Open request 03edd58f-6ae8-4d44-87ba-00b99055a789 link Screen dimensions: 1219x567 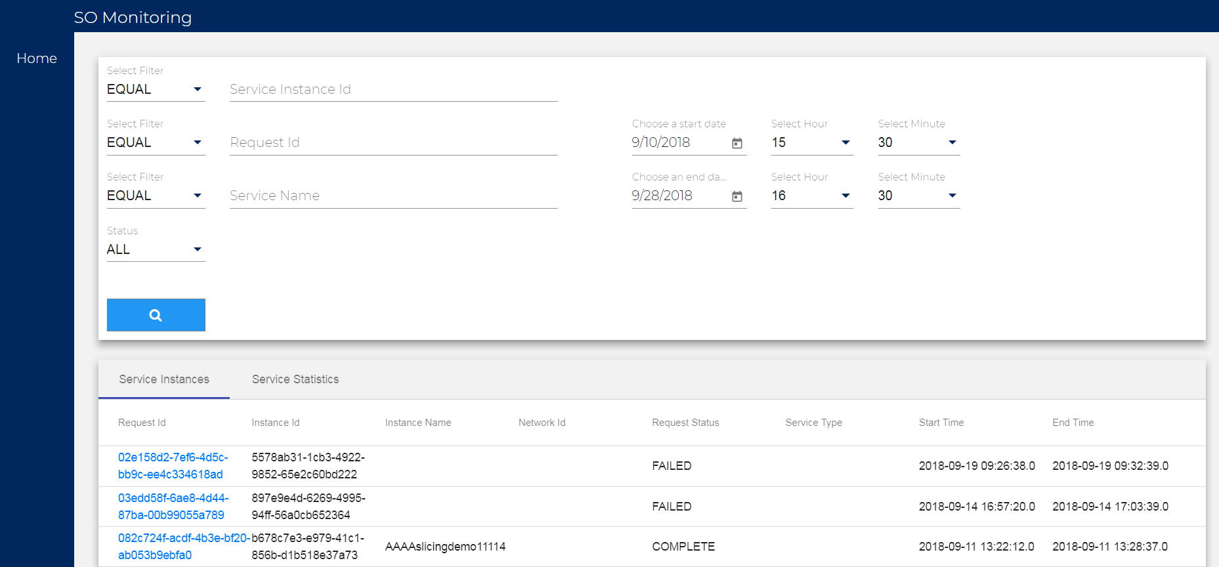173,507
